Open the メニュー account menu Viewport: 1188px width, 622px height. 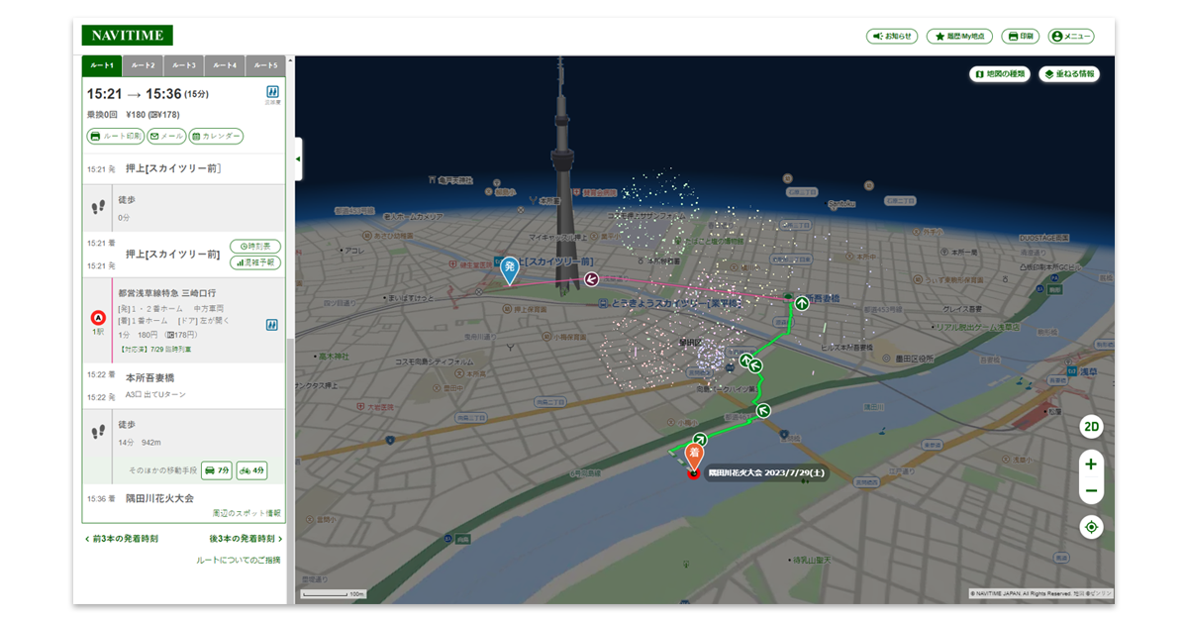[1071, 36]
